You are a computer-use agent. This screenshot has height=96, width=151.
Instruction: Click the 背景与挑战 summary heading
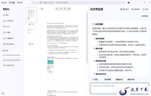[x=100, y=39]
